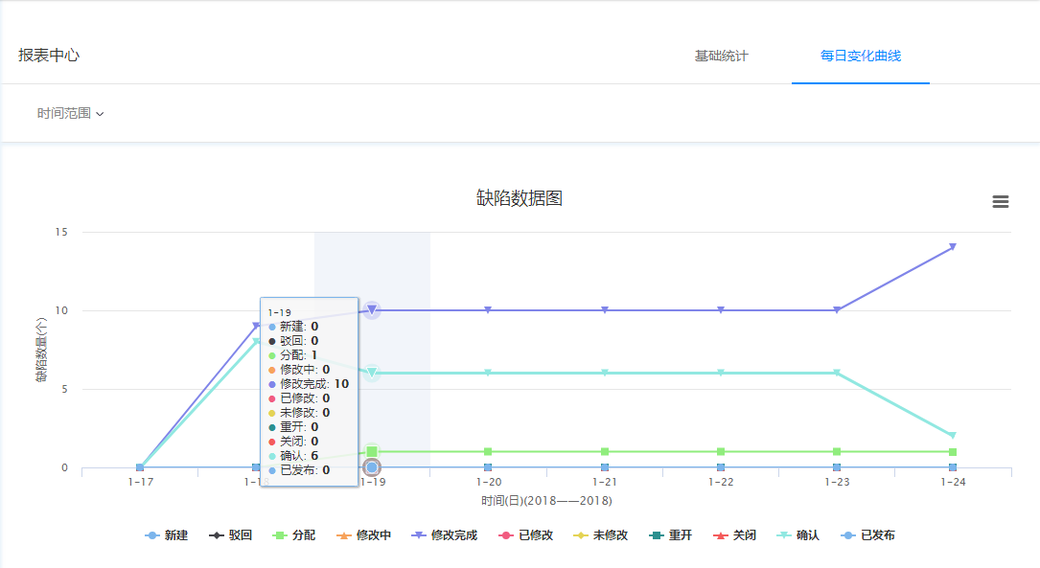Click the 报表中心 page title
This screenshot has width=1040, height=568.
click(49, 56)
